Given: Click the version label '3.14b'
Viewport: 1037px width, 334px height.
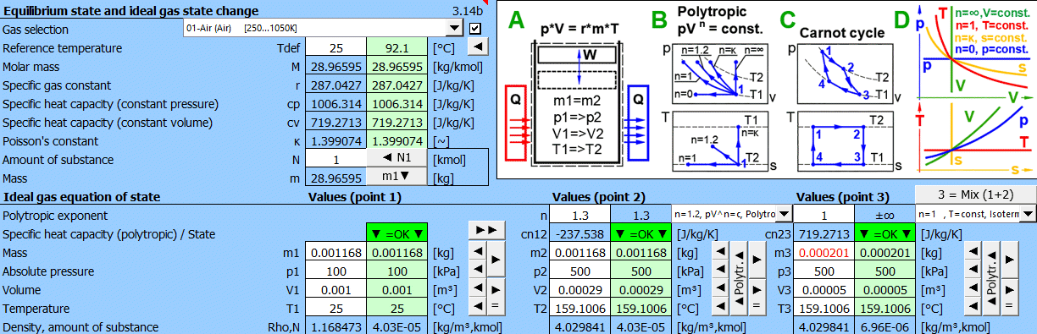Looking at the screenshot, I should 468,11.
